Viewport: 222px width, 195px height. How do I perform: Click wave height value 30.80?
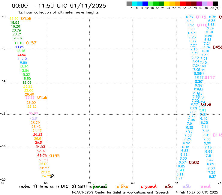pos(43,160)
